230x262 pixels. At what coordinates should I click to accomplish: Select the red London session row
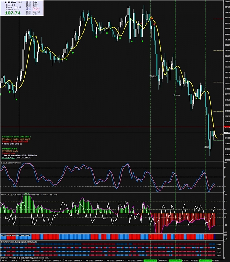point(32,10)
